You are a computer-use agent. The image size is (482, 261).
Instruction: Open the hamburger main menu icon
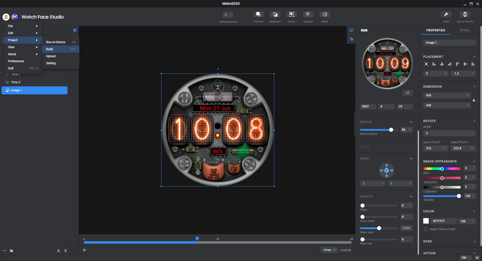(6, 17)
